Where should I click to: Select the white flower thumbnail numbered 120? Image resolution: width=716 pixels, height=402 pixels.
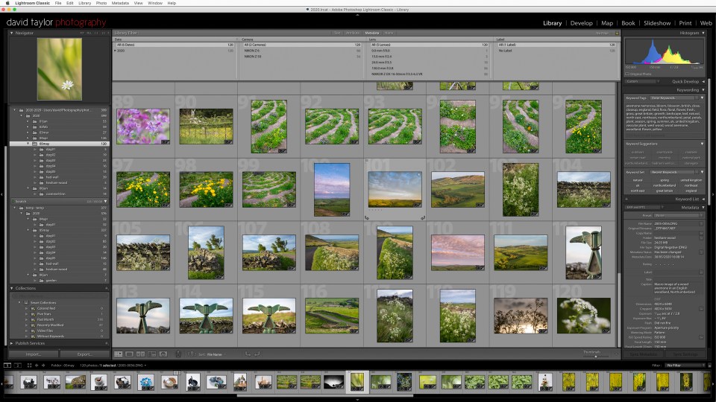[x=583, y=316]
